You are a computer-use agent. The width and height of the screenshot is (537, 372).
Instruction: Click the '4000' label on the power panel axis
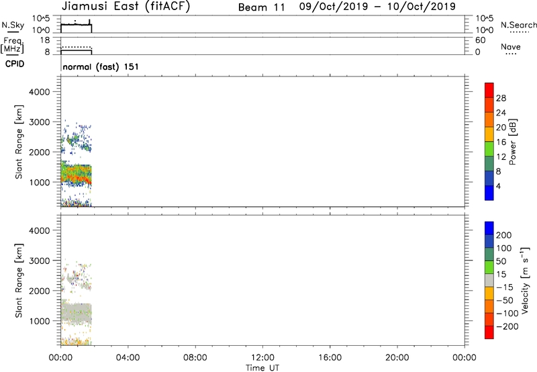point(39,92)
